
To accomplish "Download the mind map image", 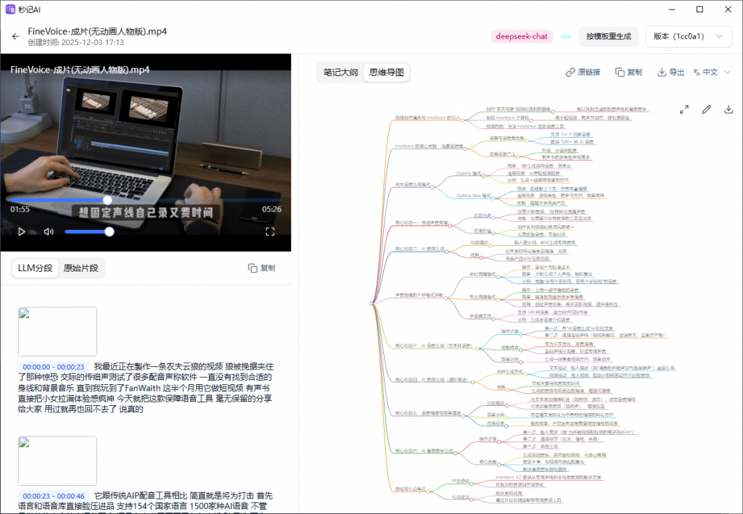I will click(x=728, y=109).
